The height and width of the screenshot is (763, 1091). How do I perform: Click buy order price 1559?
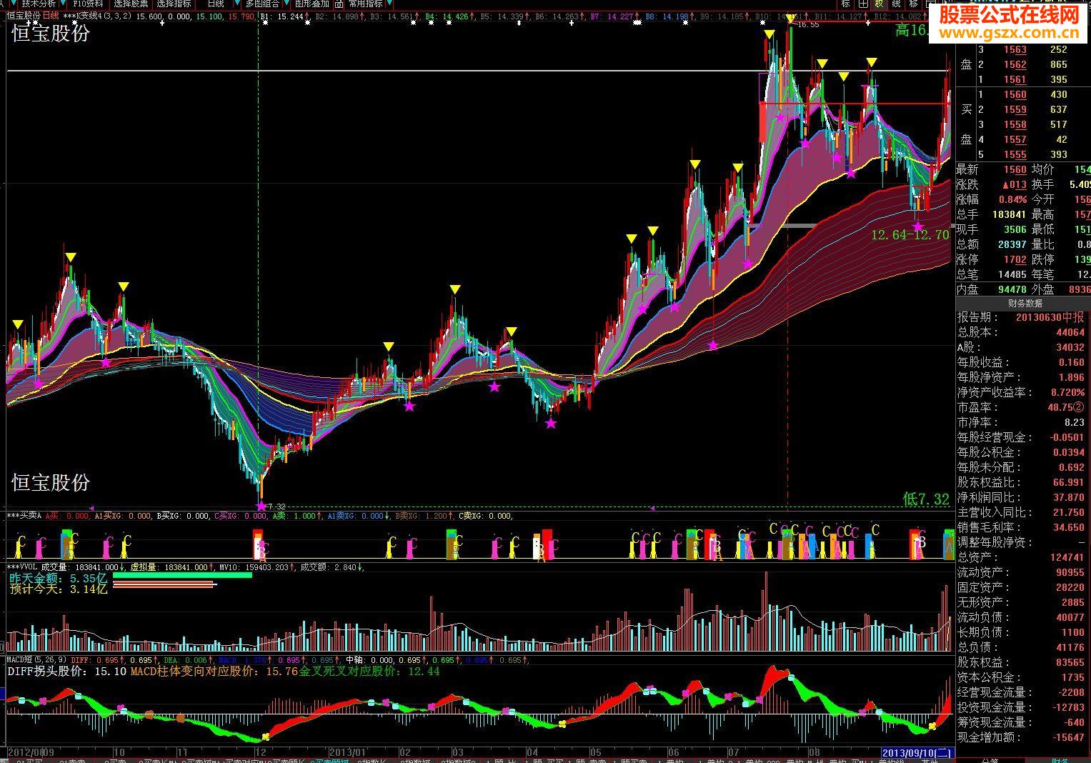(x=1015, y=109)
